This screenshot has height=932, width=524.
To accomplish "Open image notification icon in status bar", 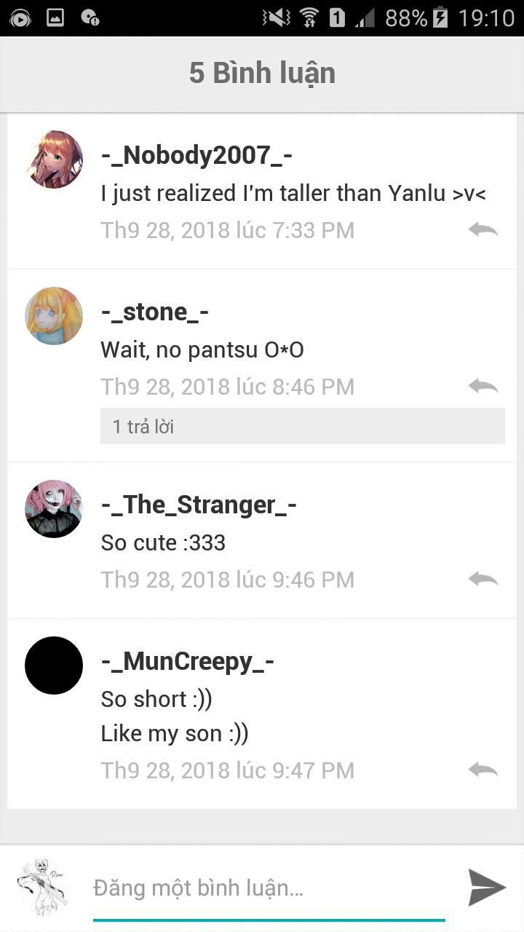I will click(x=55, y=17).
